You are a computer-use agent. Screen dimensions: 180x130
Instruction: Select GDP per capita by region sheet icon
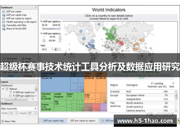point(4,18)
